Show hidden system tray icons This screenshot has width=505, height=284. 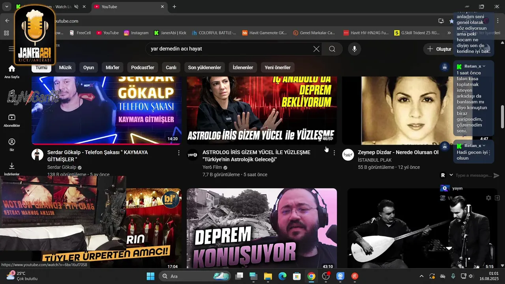point(421,276)
